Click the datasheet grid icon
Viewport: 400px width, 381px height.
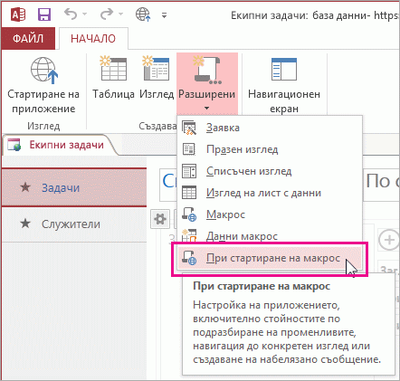(x=189, y=193)
